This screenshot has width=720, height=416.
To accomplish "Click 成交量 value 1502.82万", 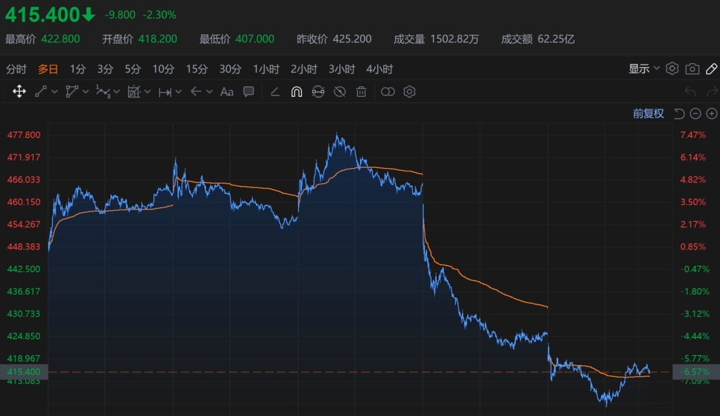I will coord(455,39).
